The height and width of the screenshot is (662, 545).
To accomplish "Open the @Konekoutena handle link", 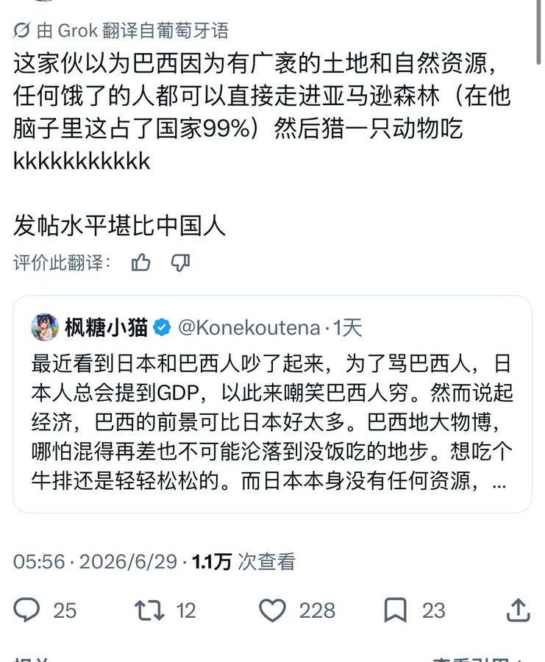I will 249,327.
